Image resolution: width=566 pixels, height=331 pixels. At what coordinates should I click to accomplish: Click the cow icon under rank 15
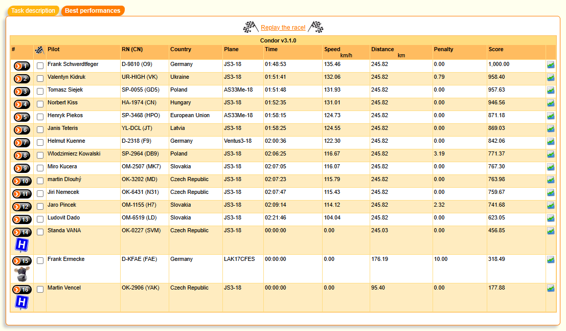pyautogui.click(x=21, y=274)
